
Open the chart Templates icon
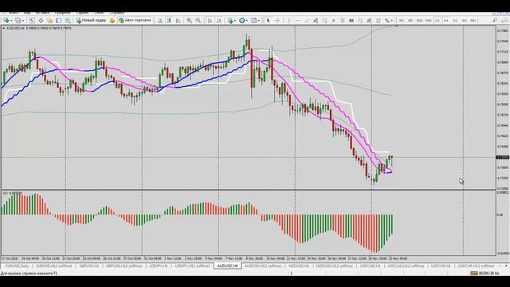253,21
